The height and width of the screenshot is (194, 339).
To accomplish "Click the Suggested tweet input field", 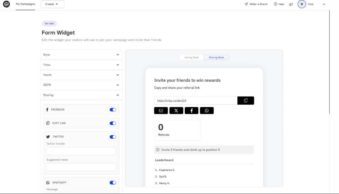I will point(81,167).
